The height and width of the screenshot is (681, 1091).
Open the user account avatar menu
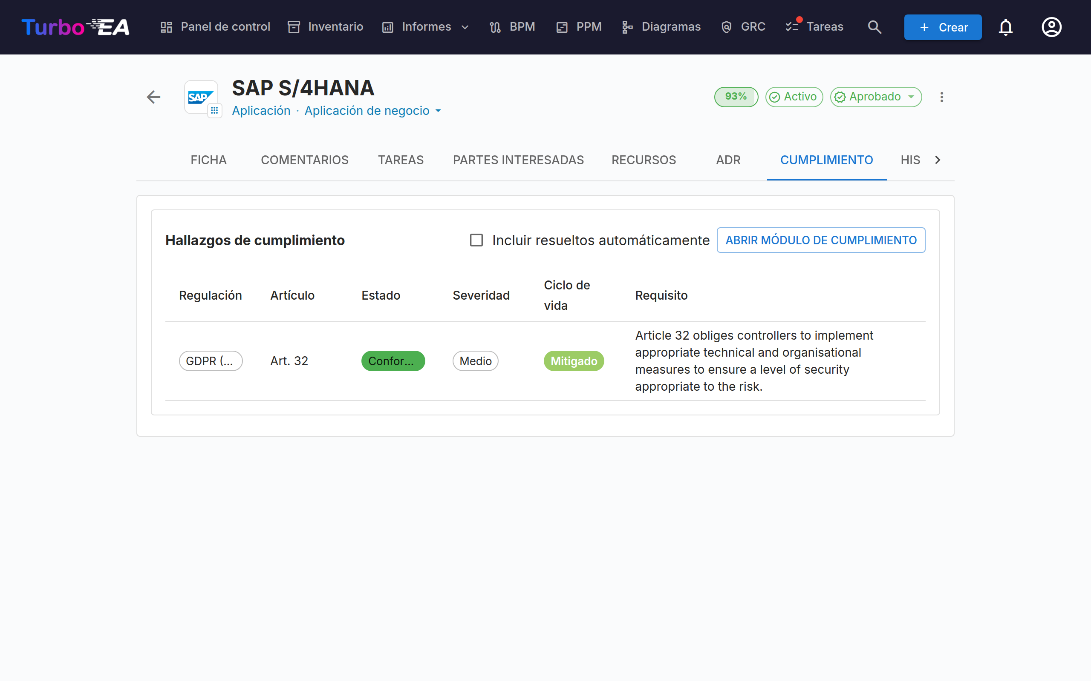(1051, 27)
